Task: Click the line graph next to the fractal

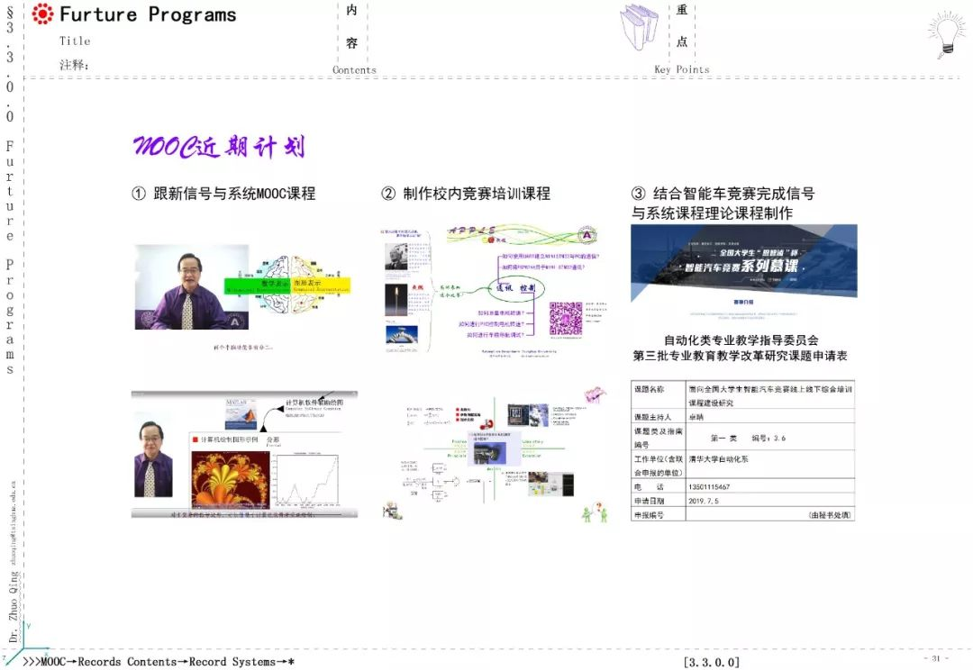Action: point(306,480)
